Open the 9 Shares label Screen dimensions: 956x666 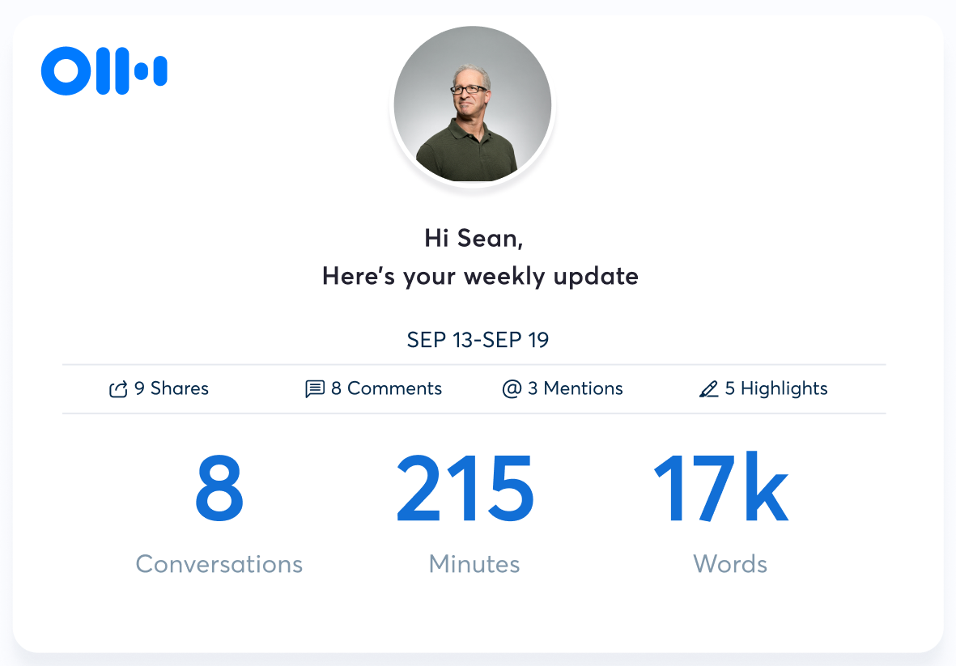coord(172,388)
